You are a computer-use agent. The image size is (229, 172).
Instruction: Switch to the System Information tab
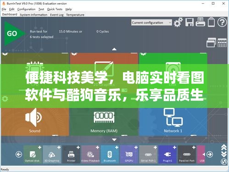click(x=34, y=15)
